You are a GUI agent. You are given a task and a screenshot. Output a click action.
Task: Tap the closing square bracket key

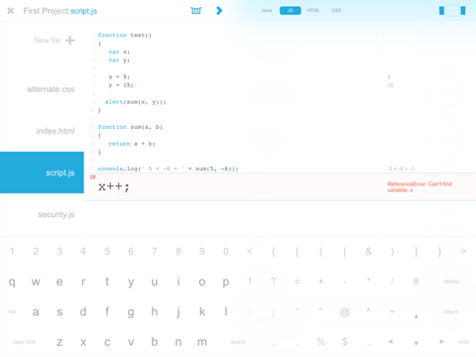coord(416,252)
